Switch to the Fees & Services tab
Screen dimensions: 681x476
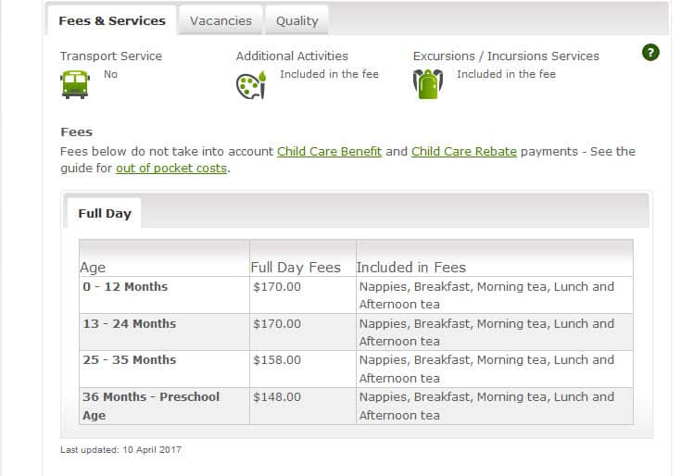coord(112,20)
